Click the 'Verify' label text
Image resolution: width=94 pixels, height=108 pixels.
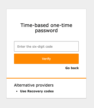(x=46, y=59)
